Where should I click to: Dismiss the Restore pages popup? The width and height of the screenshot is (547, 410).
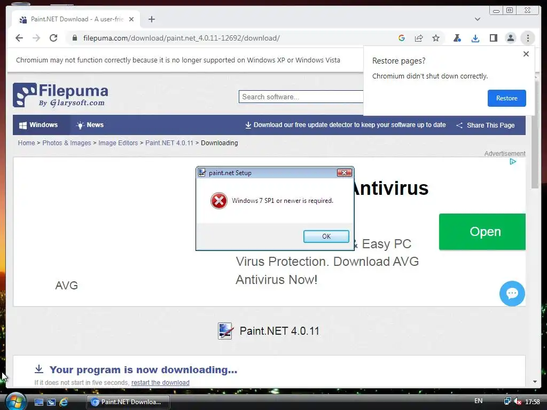(x=526, y=54)
